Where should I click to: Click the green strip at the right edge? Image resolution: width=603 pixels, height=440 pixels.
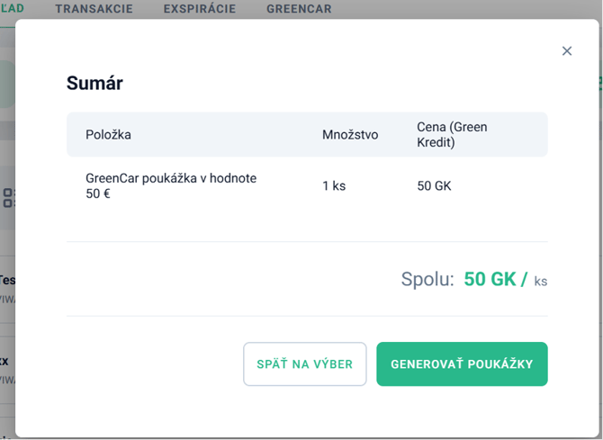point(598,83)
